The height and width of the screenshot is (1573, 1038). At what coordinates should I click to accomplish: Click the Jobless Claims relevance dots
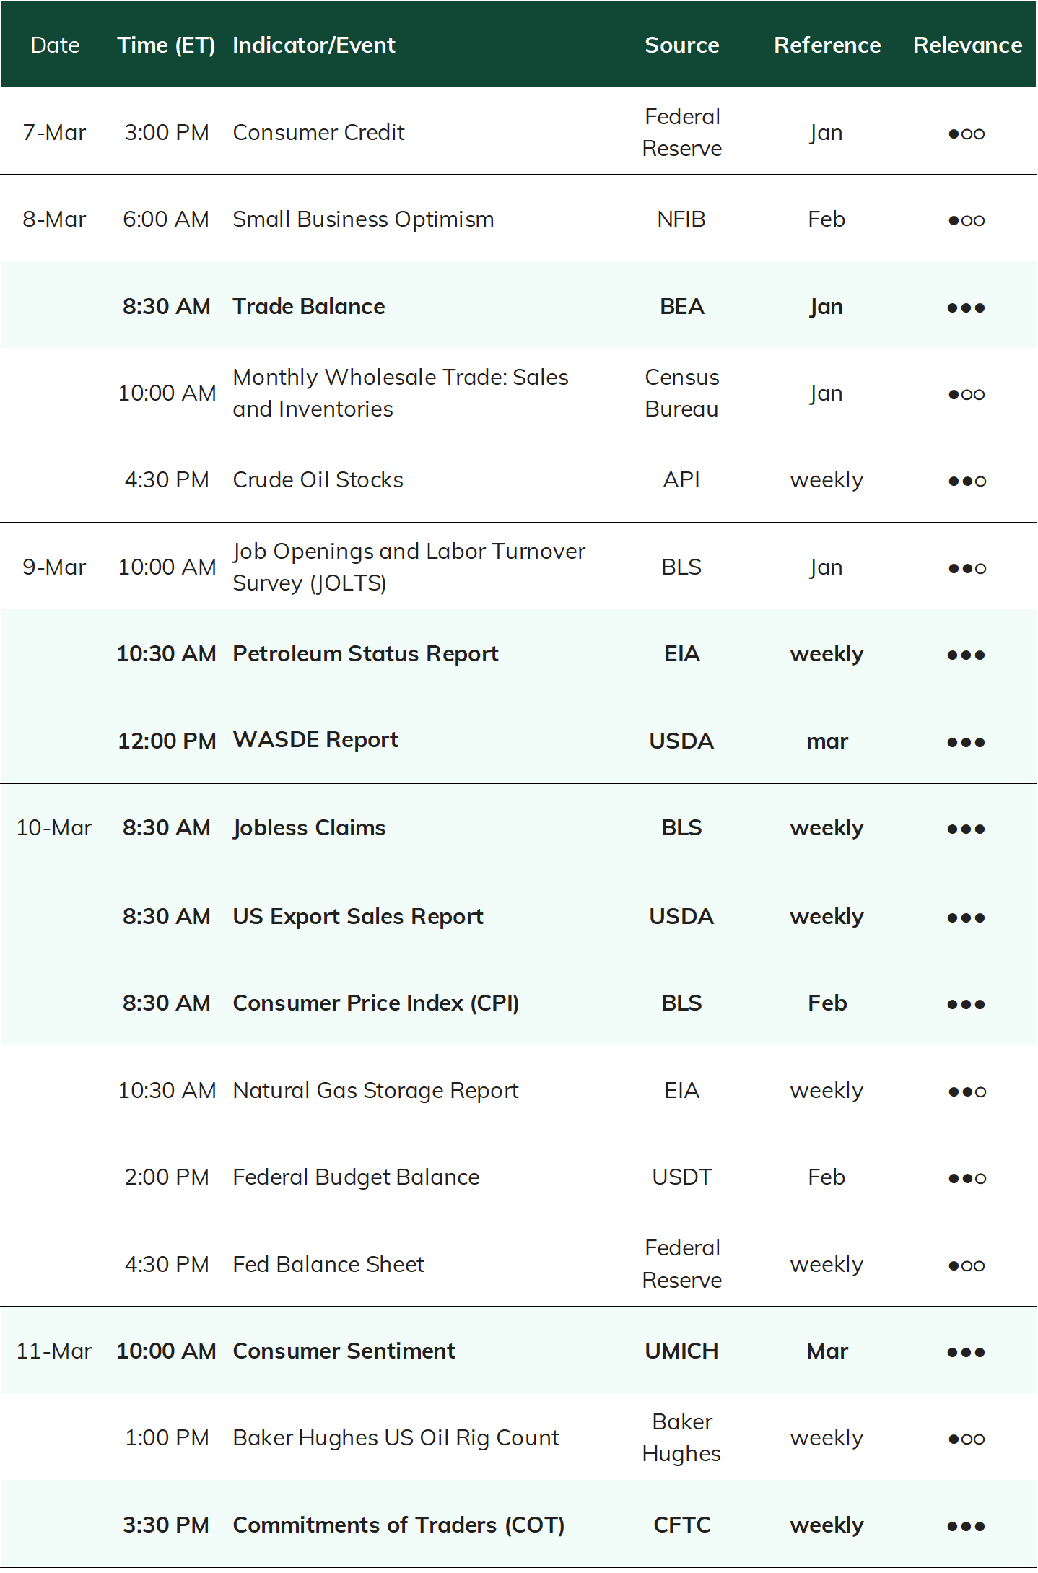[x=967, y=829]
